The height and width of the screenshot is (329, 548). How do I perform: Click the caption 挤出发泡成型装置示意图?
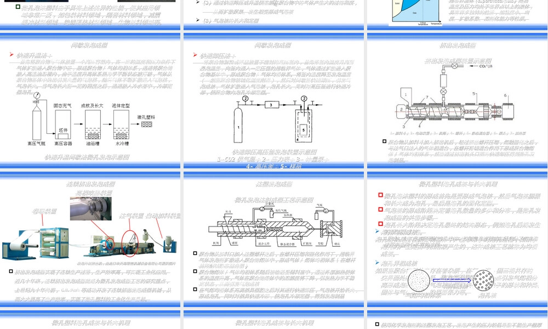(458, 61)
